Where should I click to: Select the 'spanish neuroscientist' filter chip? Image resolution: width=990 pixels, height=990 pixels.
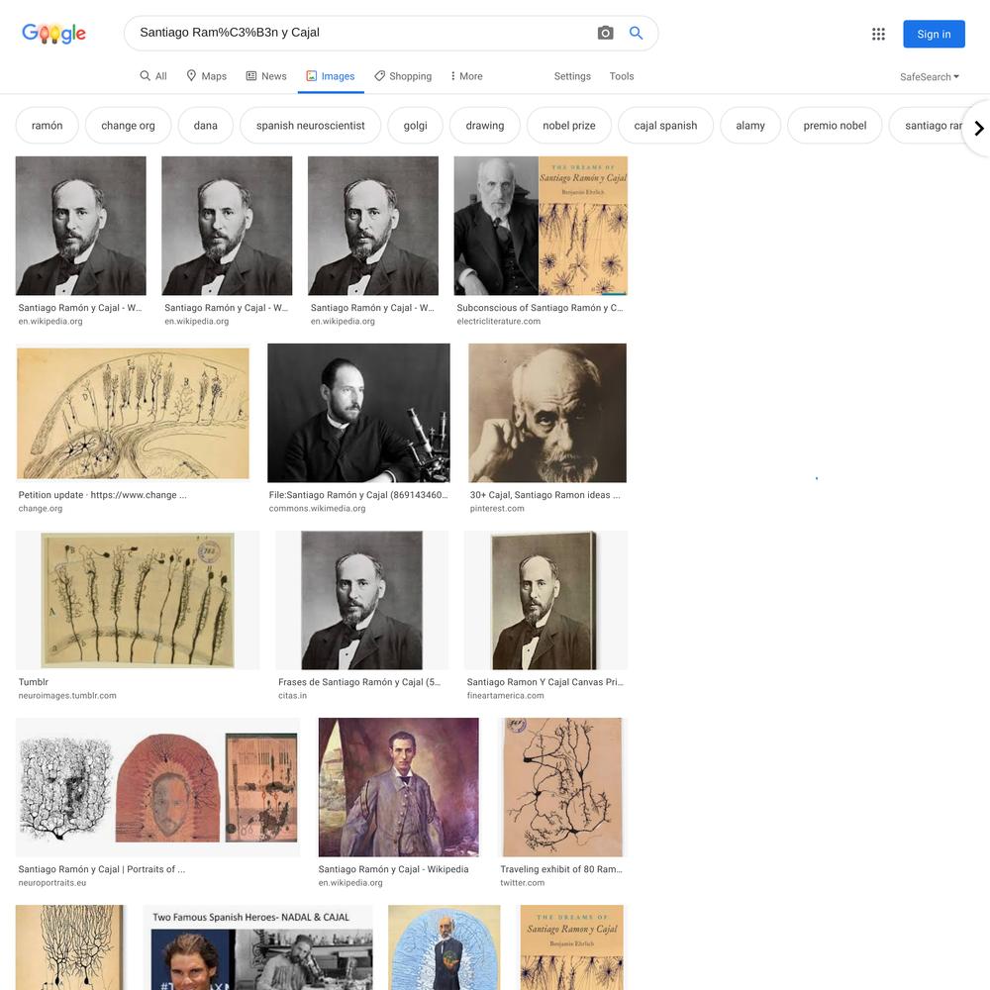coord(311,126)
